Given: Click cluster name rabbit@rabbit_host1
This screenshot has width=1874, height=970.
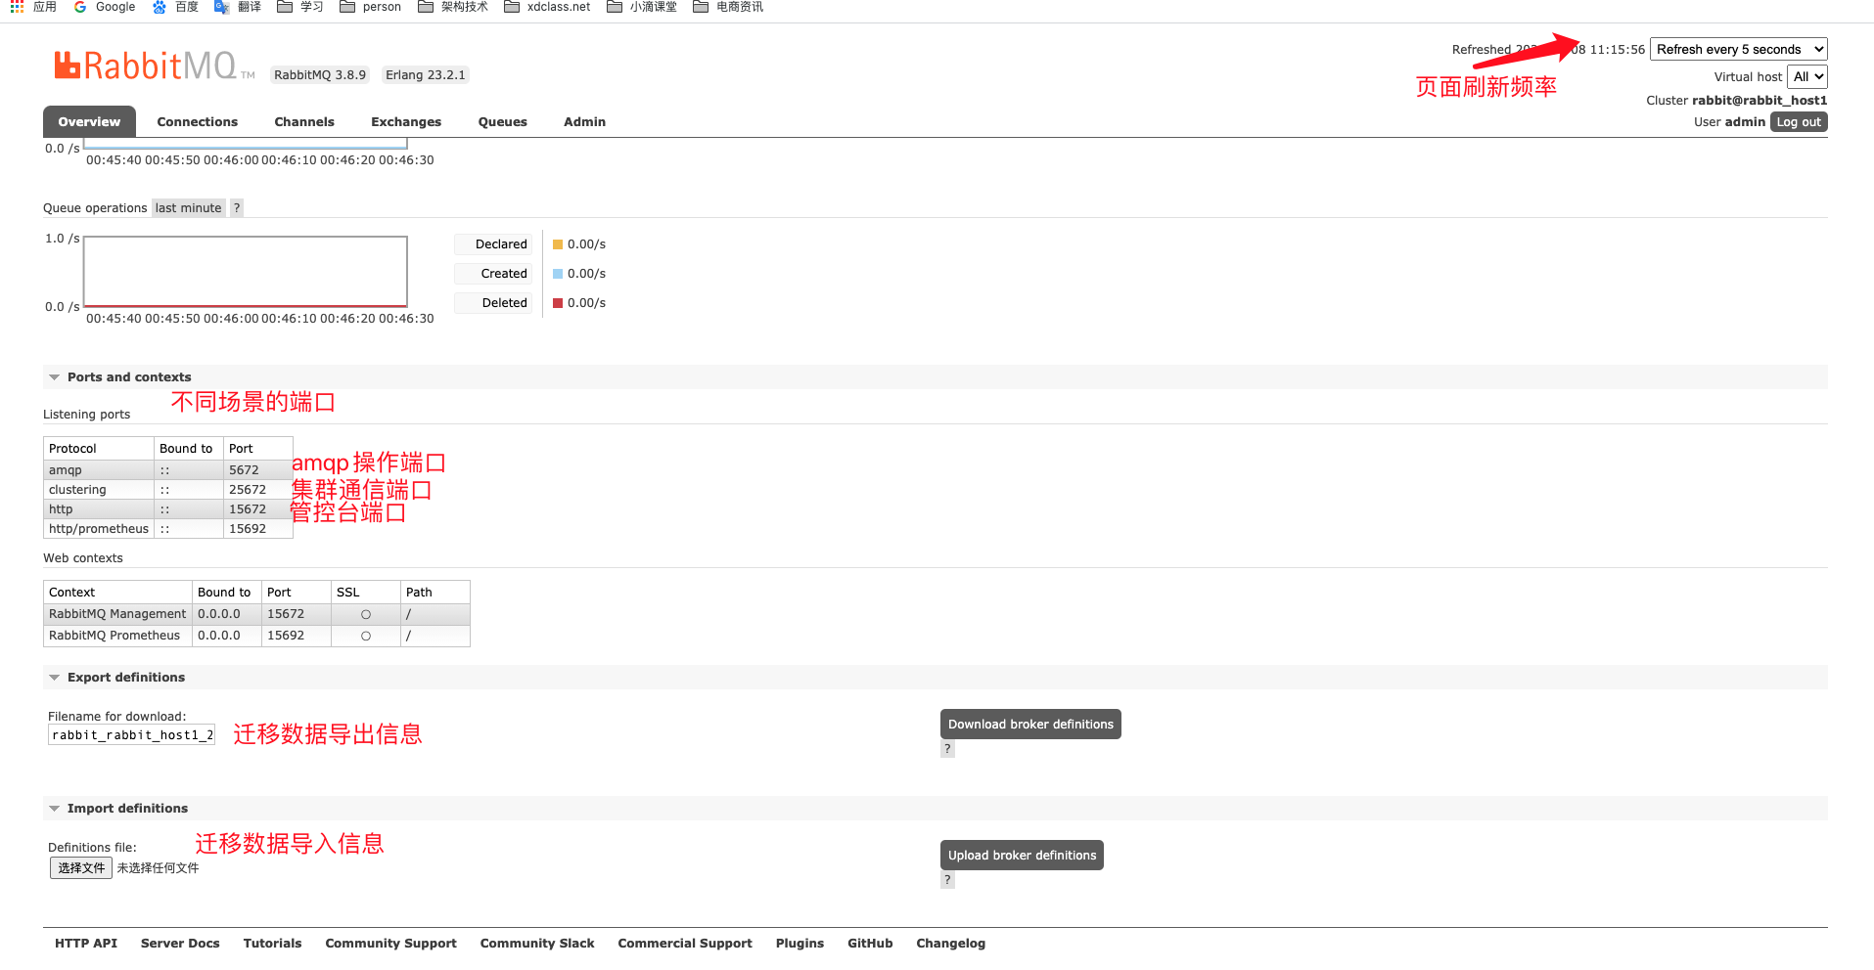Looking at the screenshot, I should 1760,101.
